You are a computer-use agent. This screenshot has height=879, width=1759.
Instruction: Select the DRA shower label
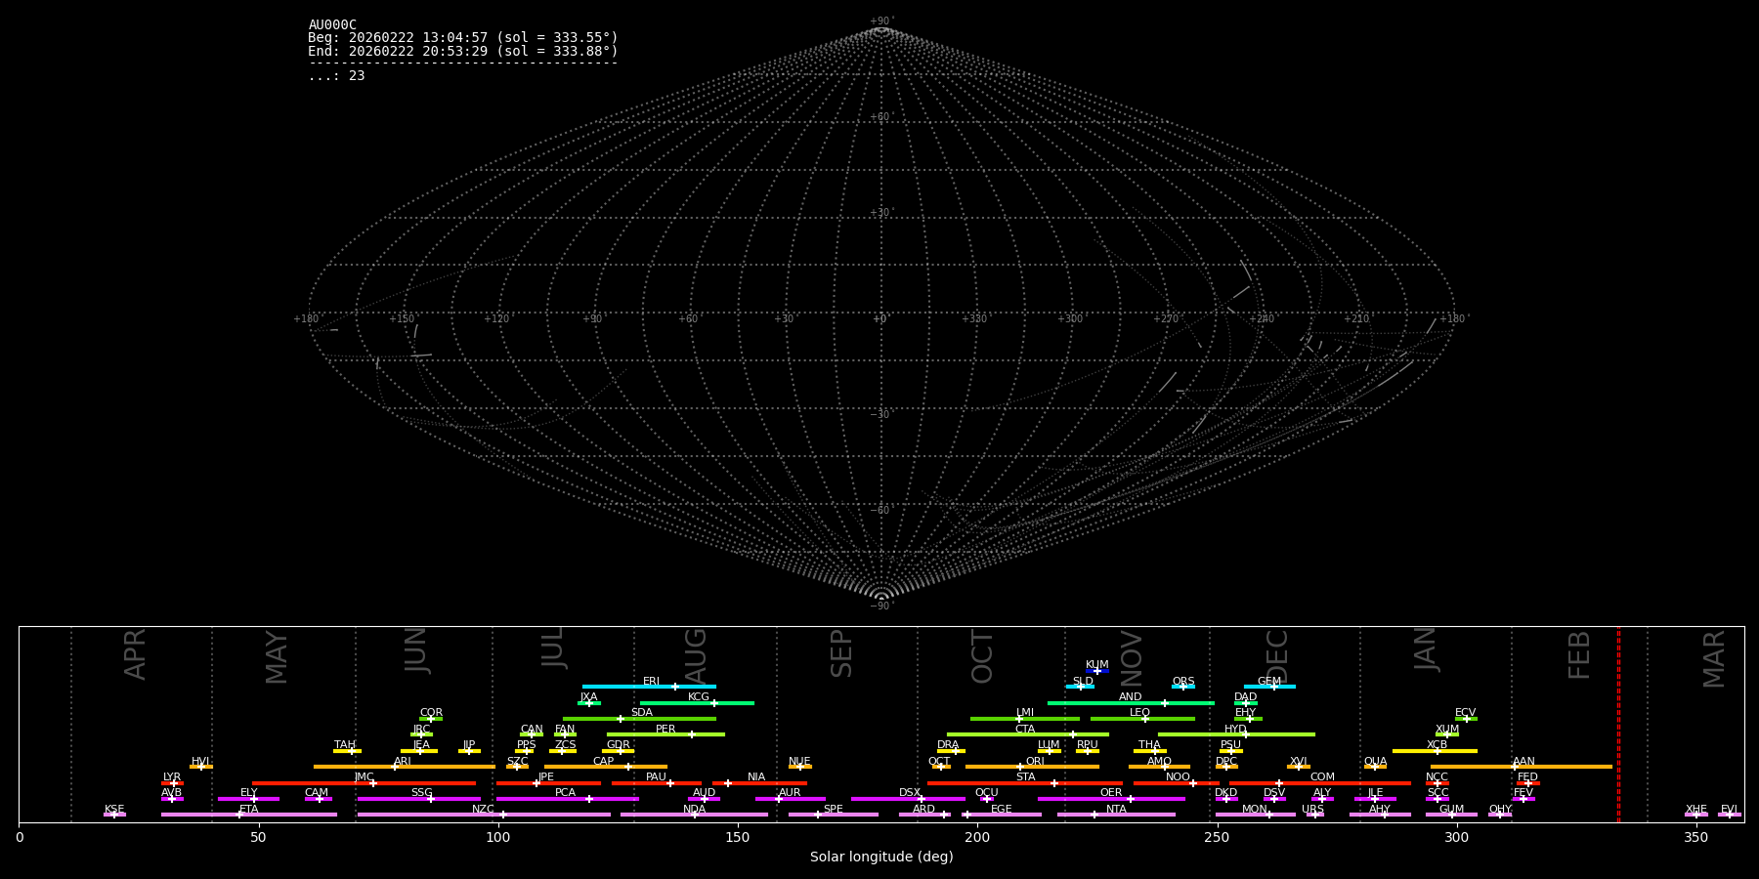coord(948,745)
